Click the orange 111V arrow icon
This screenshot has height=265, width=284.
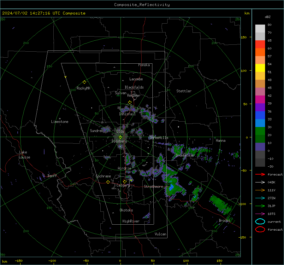tap(260, 190)
